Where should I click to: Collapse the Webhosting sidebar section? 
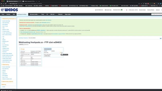5,65
